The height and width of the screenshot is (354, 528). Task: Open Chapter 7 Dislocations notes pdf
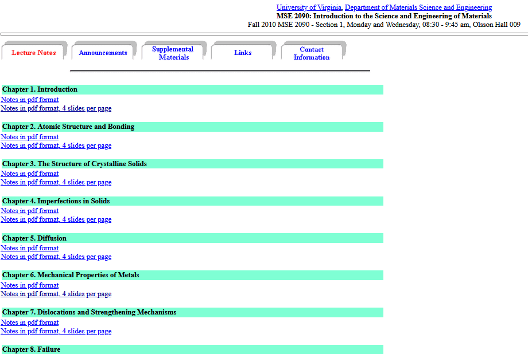tap(30, 322)
